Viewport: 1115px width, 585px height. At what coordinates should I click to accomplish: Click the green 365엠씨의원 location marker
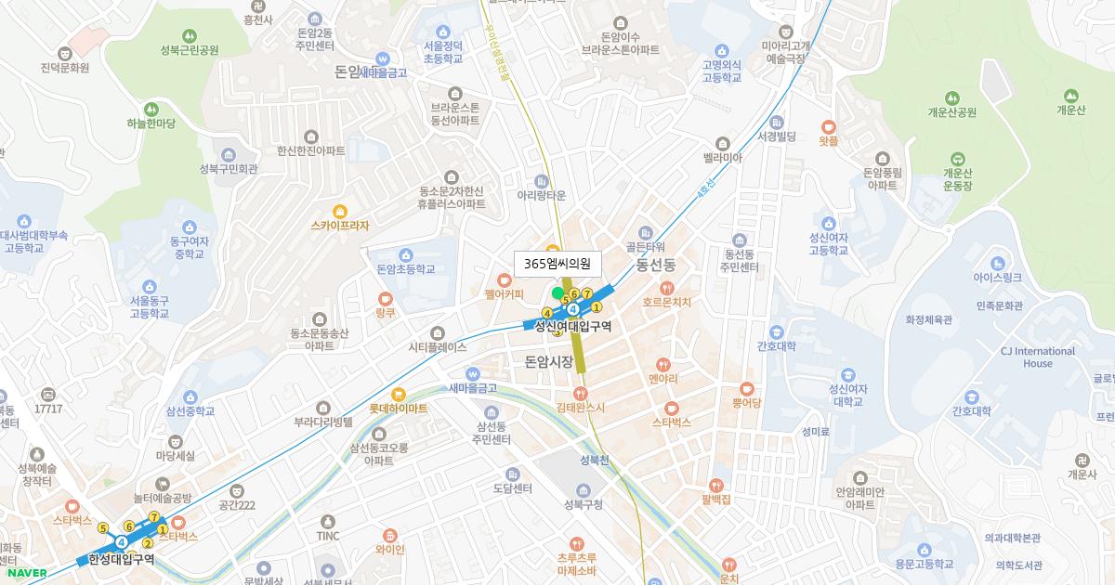[557, 293]
